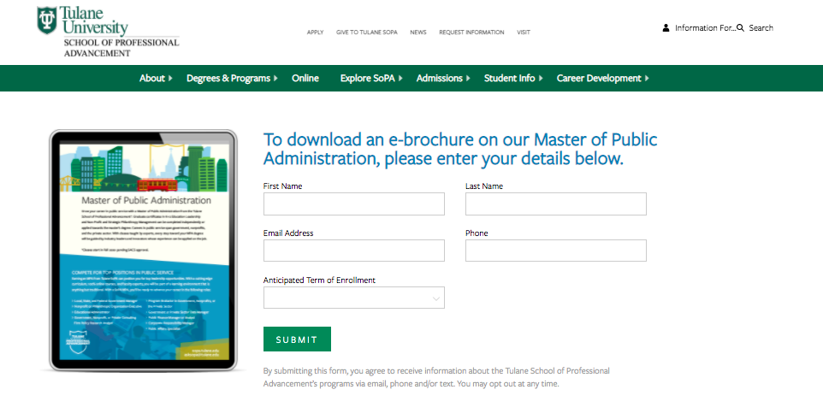Click the Master of Public Administration brochure image
The height and width of the screenshot is (419, 823).
click(143, 251)
